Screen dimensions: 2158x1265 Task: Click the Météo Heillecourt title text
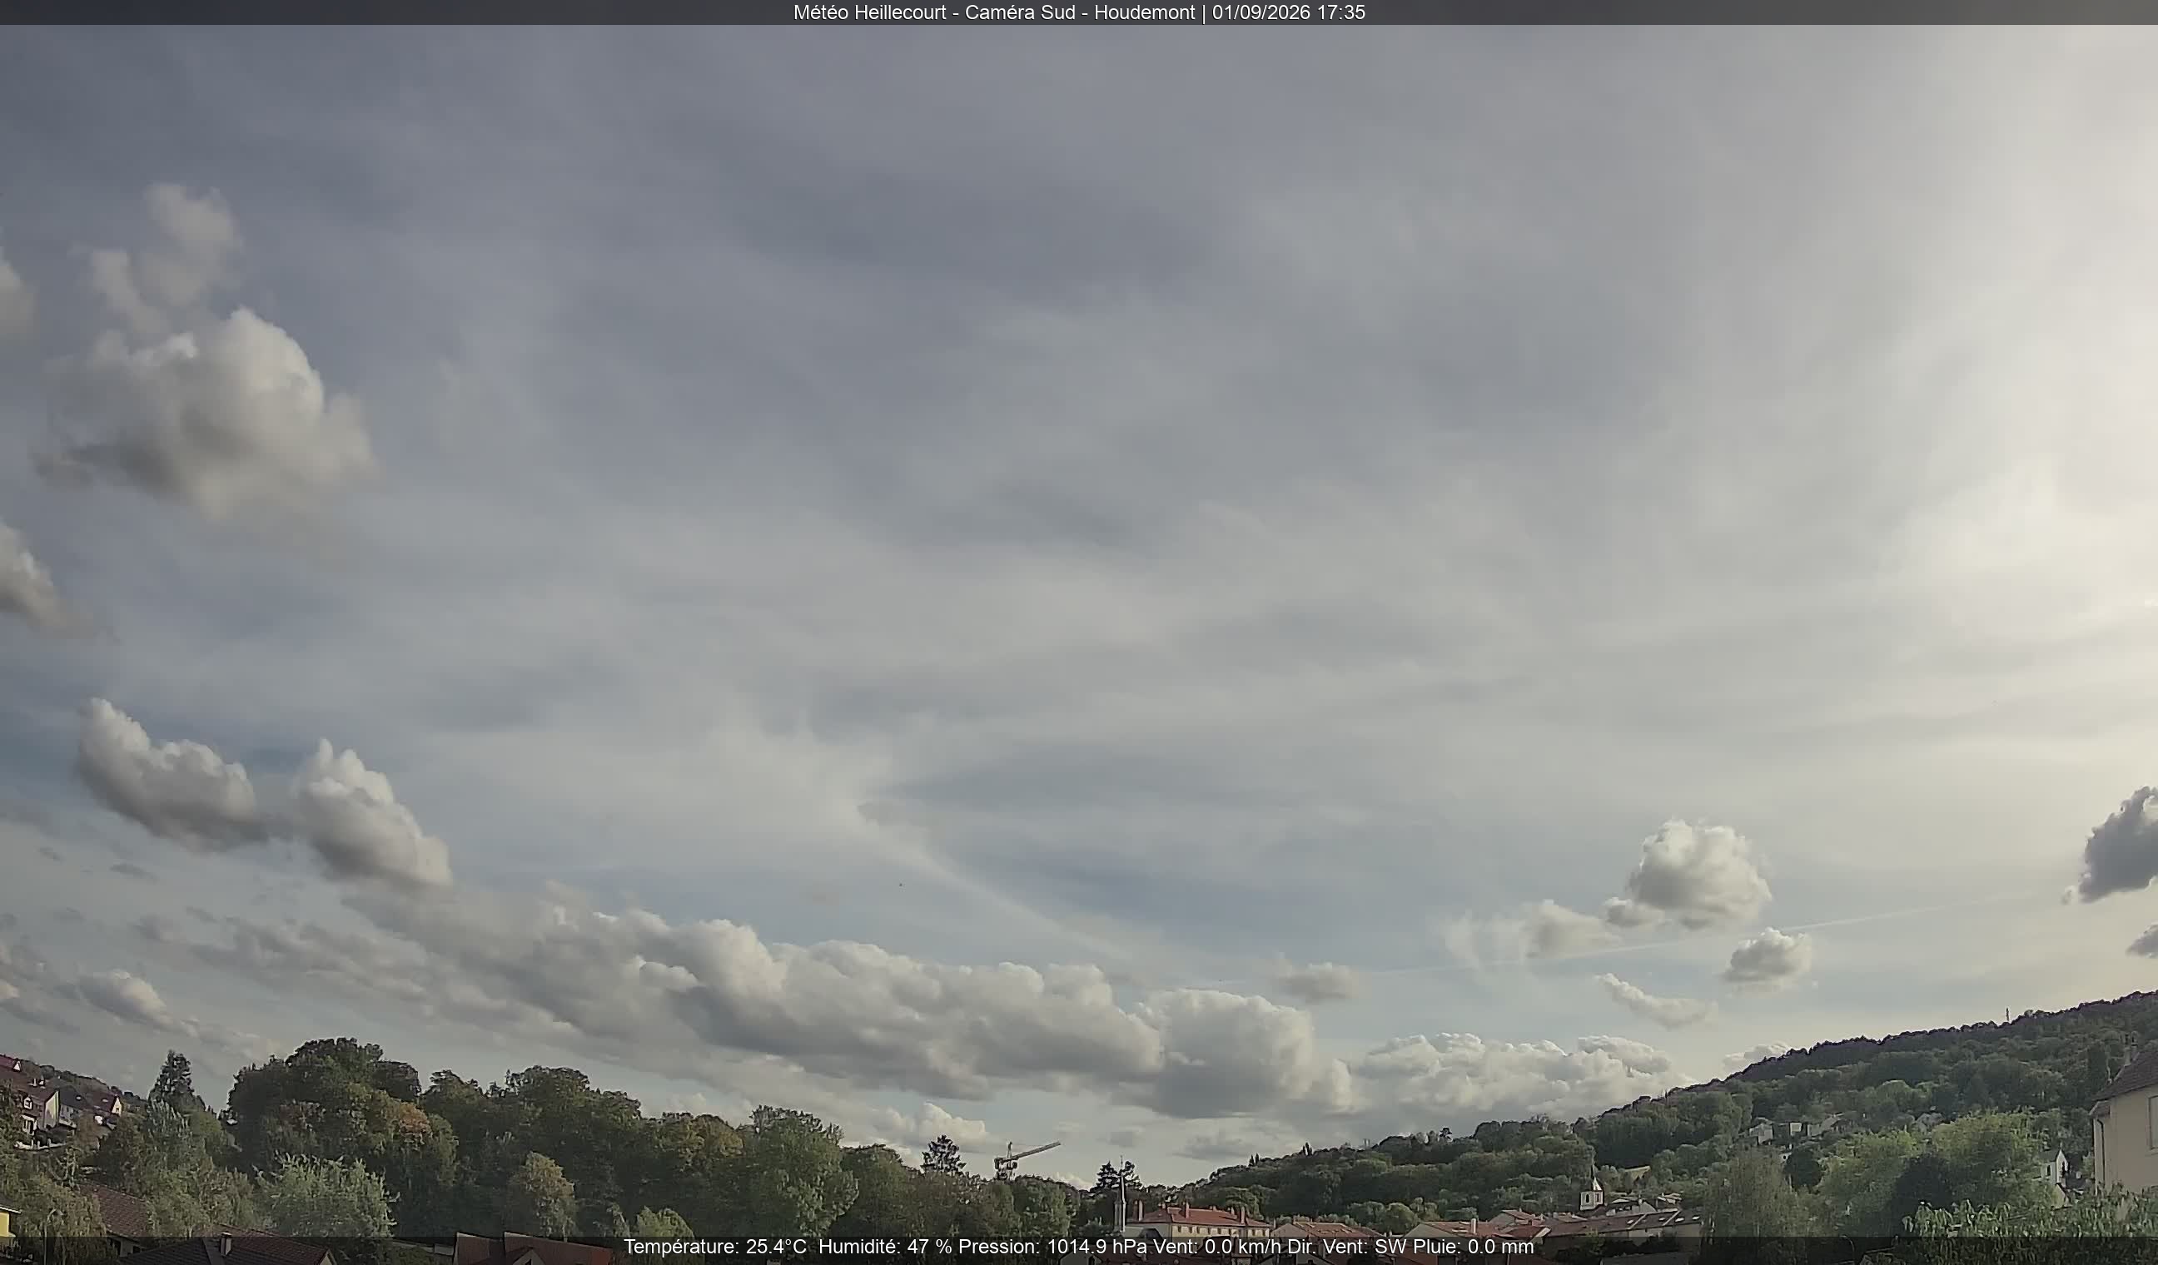(869, 12)
